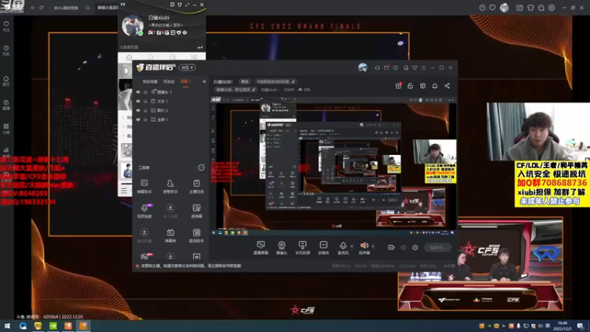Click the 关注 heart icon in Douyu sidebar
The image size is (590, 332).
[6, 26]
